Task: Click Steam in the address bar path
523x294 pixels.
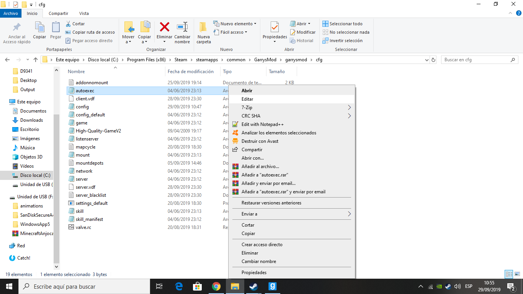Action: [181, 60]
